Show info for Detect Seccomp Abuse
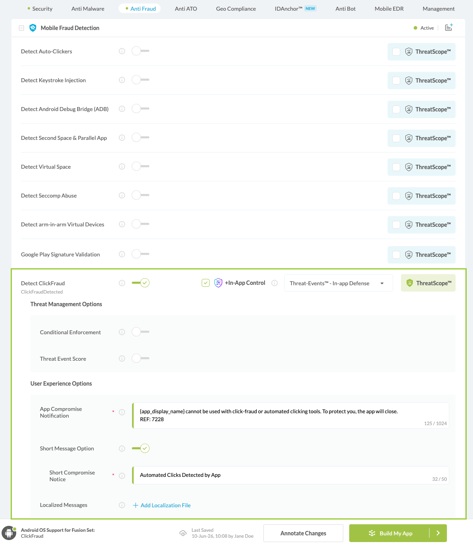 point(122,195)
